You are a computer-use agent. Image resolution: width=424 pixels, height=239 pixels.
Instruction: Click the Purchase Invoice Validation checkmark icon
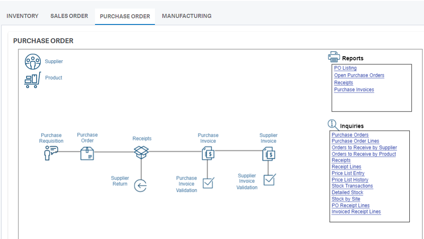(x=208, y=184)
